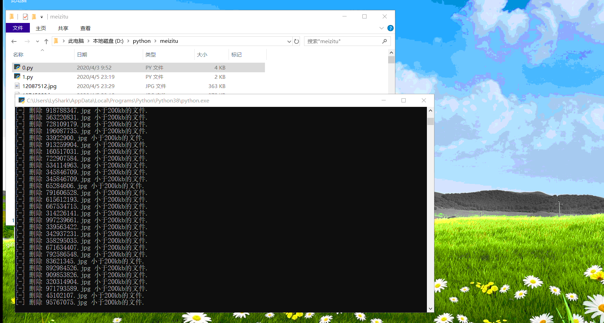Select the 1.py file icon
604x323 pixels.
(17, 76)
